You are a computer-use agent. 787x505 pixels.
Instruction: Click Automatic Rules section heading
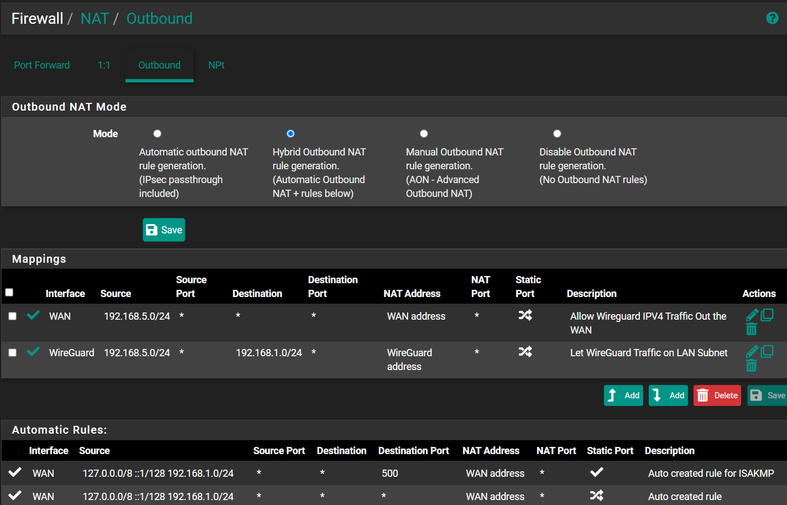click(59, 430)
